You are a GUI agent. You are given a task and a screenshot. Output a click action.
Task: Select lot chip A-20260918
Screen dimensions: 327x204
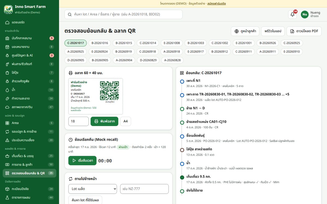click(172, 52)
